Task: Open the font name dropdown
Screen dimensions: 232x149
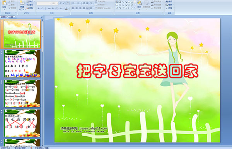Action: click(x=51, y=3)
